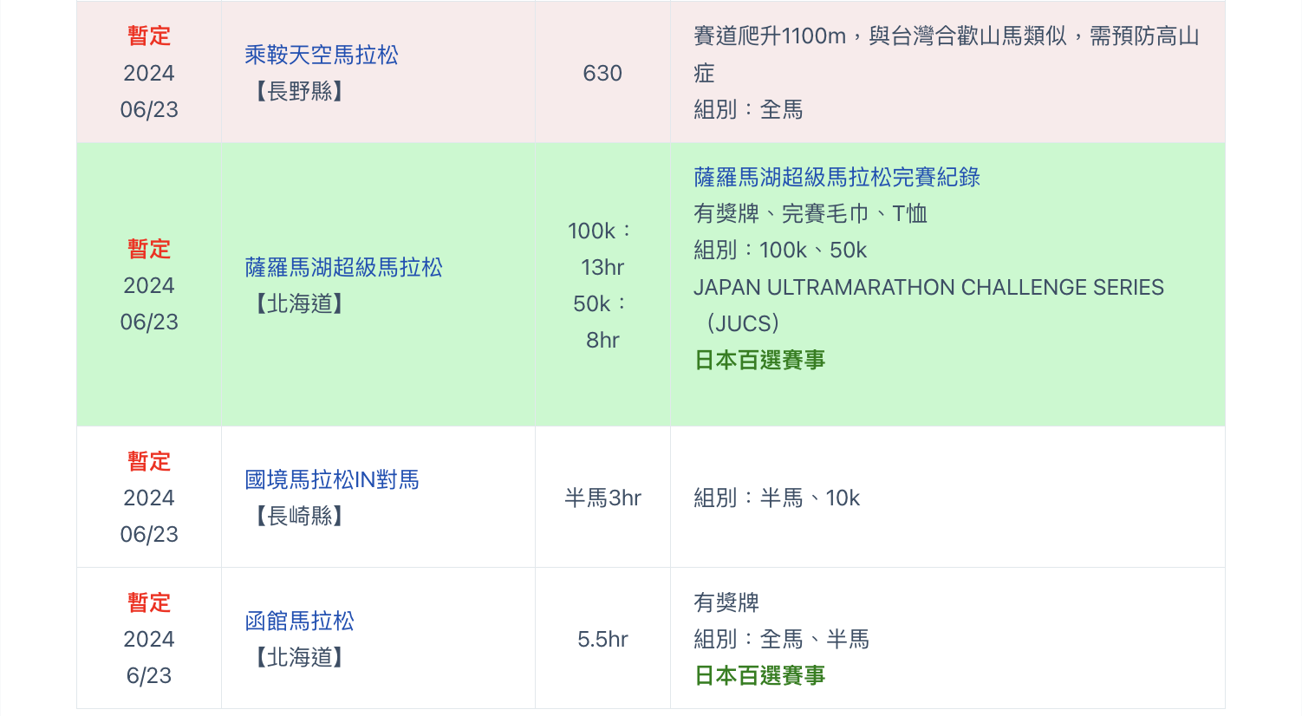1302x716 pixels.
Task: Click the 【長野縣】 location label
Action: pos(299,92)
